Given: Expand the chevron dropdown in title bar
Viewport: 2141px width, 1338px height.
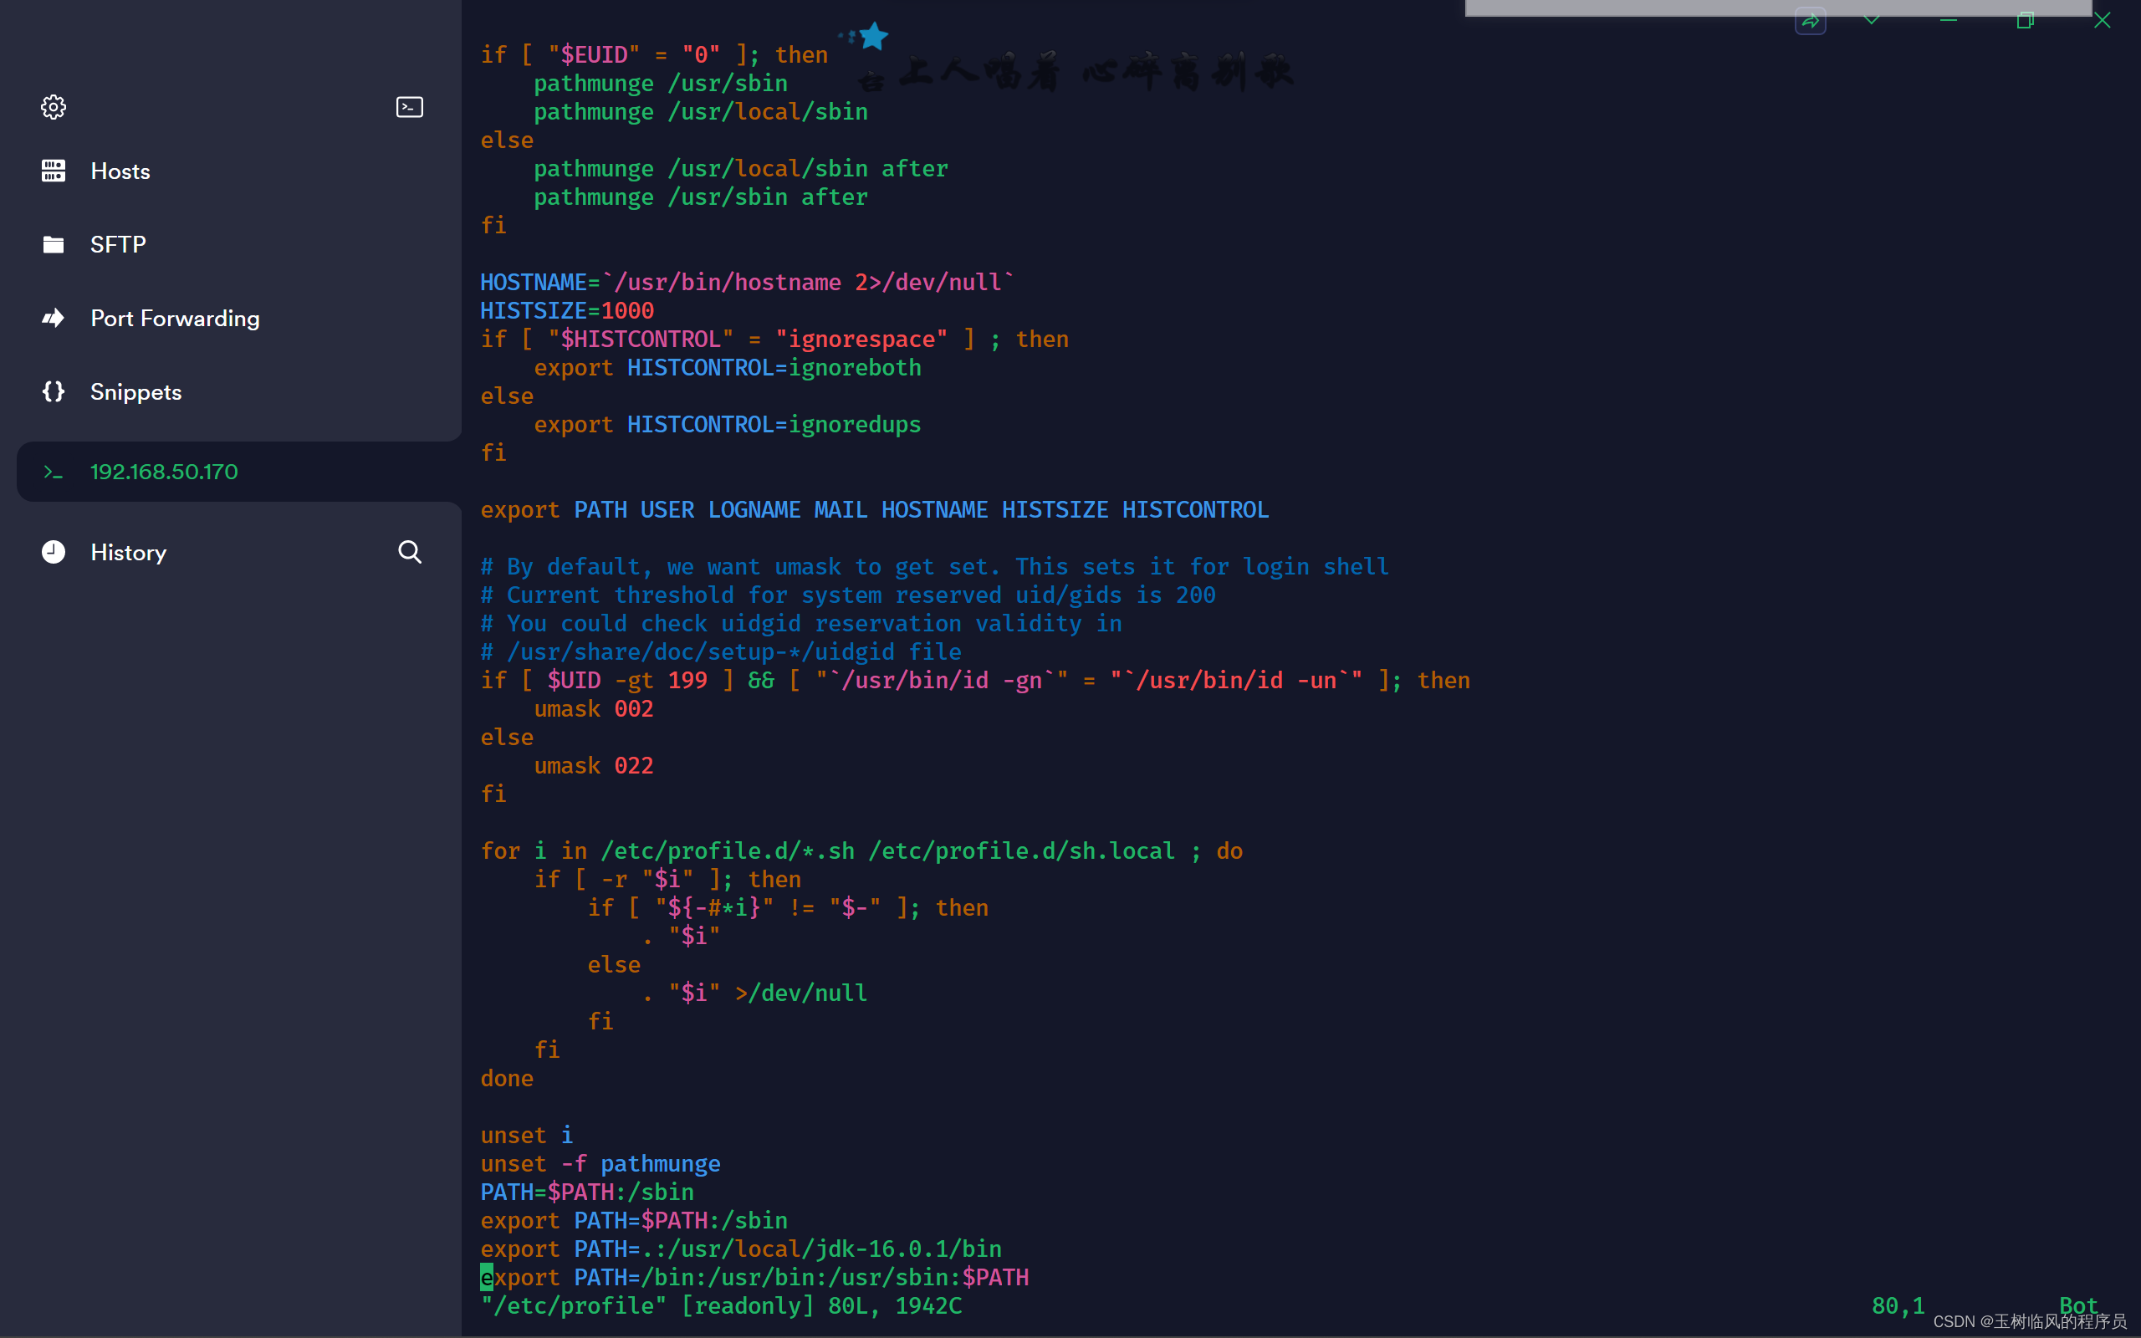Looking at the screenshot, I should click(x=1871, y=19).
